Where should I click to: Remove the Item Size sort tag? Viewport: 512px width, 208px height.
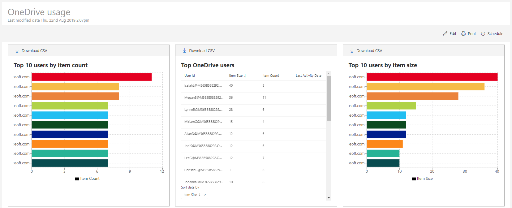click(x=205, y=195)
